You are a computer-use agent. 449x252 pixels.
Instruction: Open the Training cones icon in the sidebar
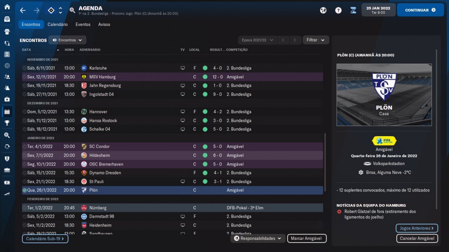(x=7, y=88)
